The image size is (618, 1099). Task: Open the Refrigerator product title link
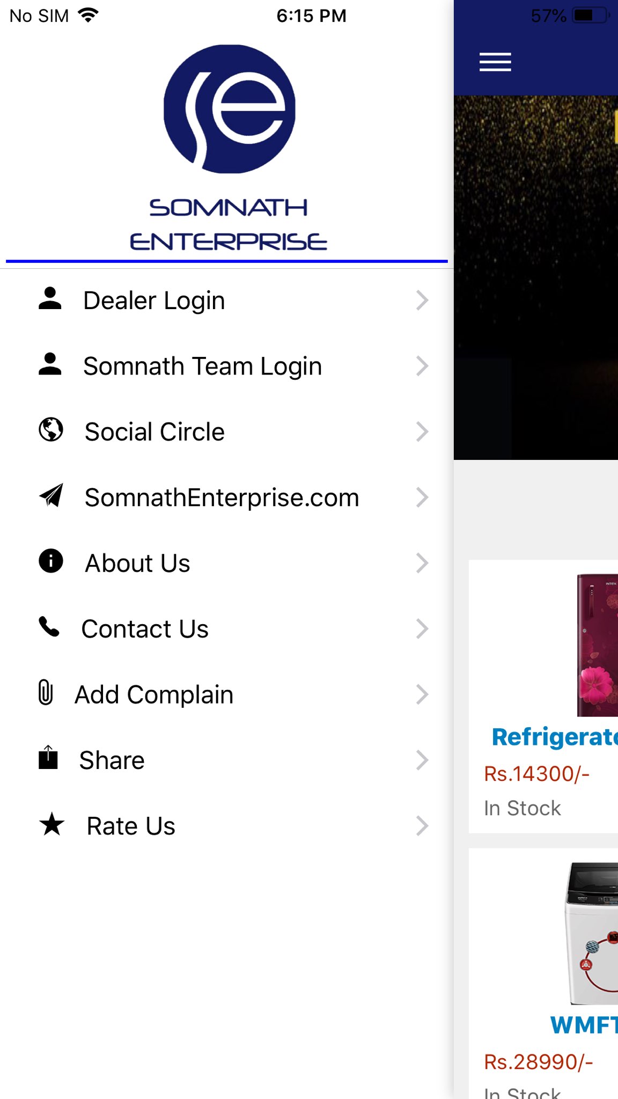tap(555, 737)
